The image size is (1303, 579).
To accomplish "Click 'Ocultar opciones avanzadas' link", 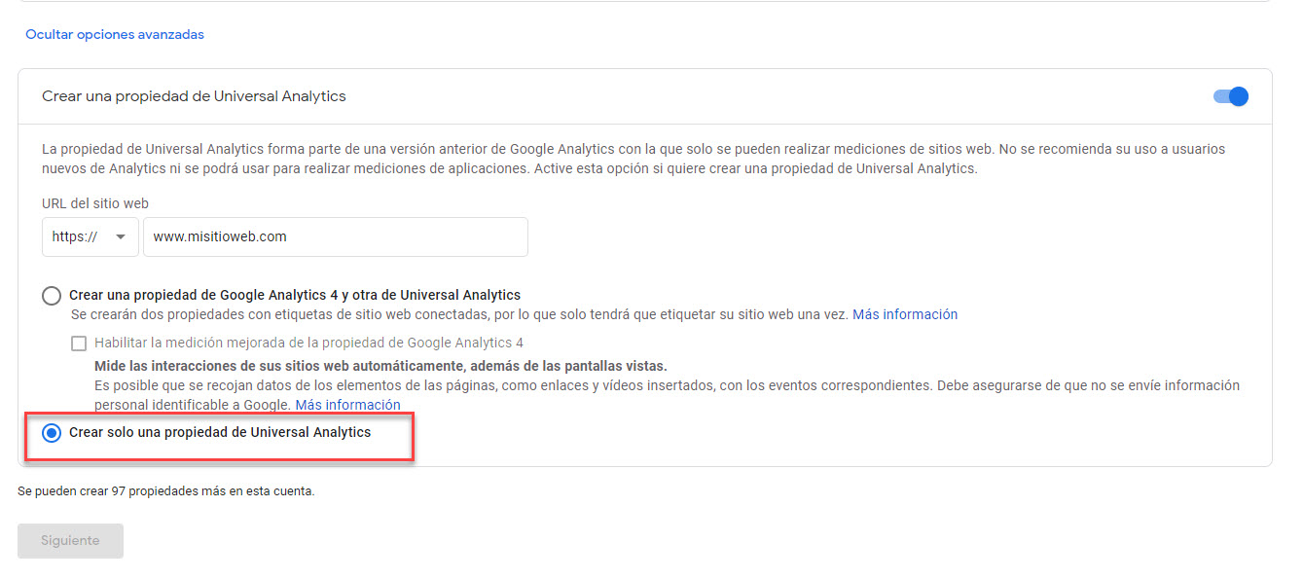I will [x=115, y=34].
